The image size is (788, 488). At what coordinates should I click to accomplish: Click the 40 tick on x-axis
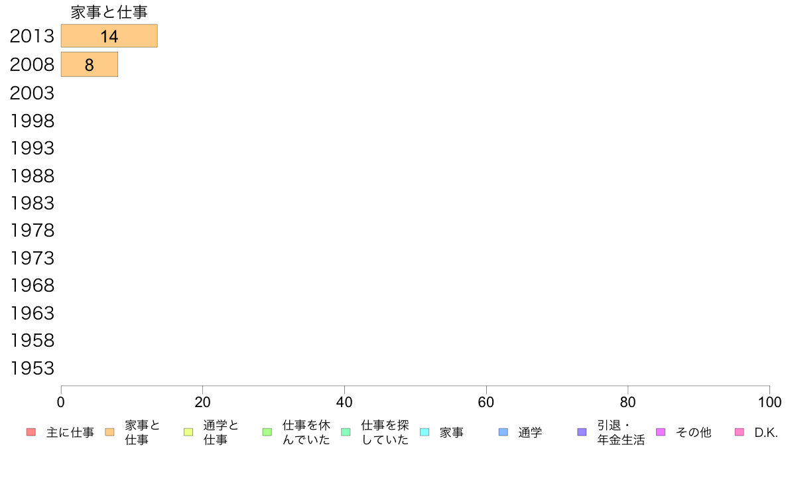click(x=344, y=402)
